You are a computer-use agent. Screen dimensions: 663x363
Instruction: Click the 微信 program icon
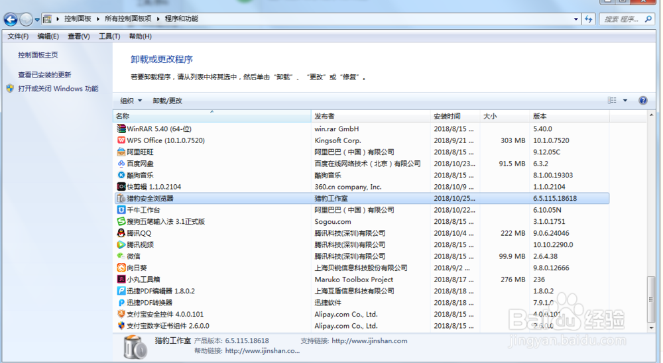point(121,256)
